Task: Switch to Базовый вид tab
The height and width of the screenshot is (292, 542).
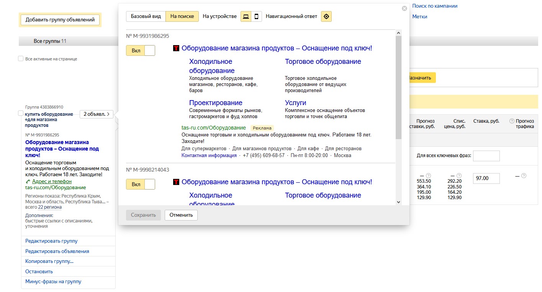Action: point(146,16)
